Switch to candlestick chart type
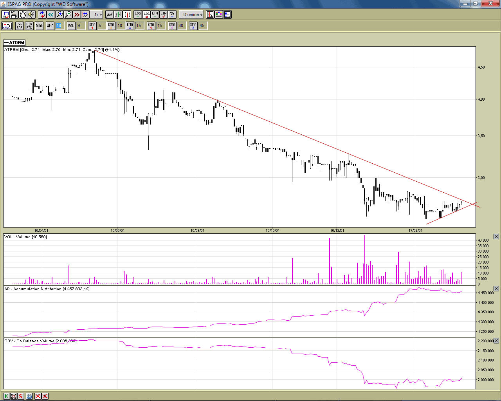Screen dimensions: 501x401 [x=127, y=14]
